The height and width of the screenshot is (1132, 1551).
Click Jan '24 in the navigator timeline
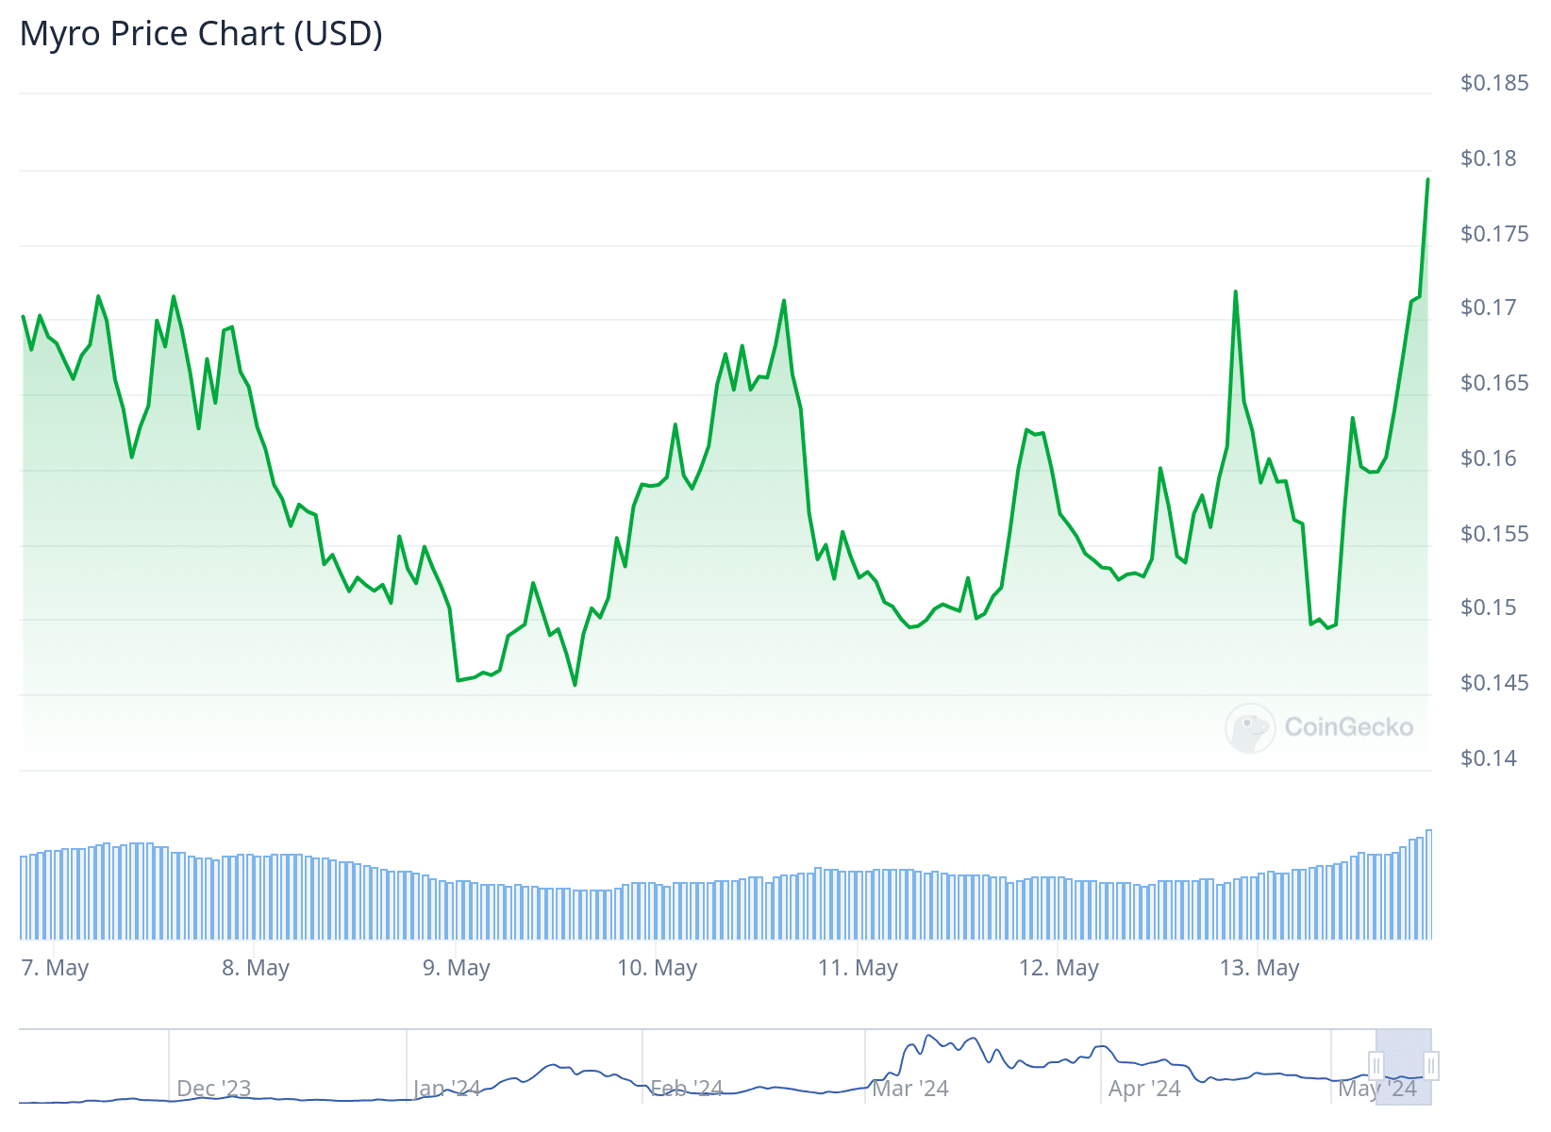click(447, 1089)
